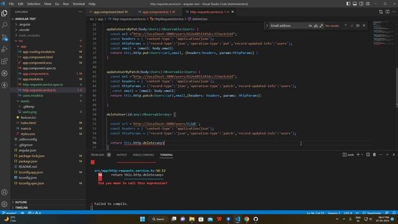Open editor more actions ellipsis
The image size is (398, 224).
(394, 12)
